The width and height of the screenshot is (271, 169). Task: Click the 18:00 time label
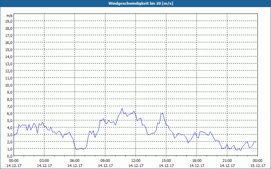tap(197, 161)
